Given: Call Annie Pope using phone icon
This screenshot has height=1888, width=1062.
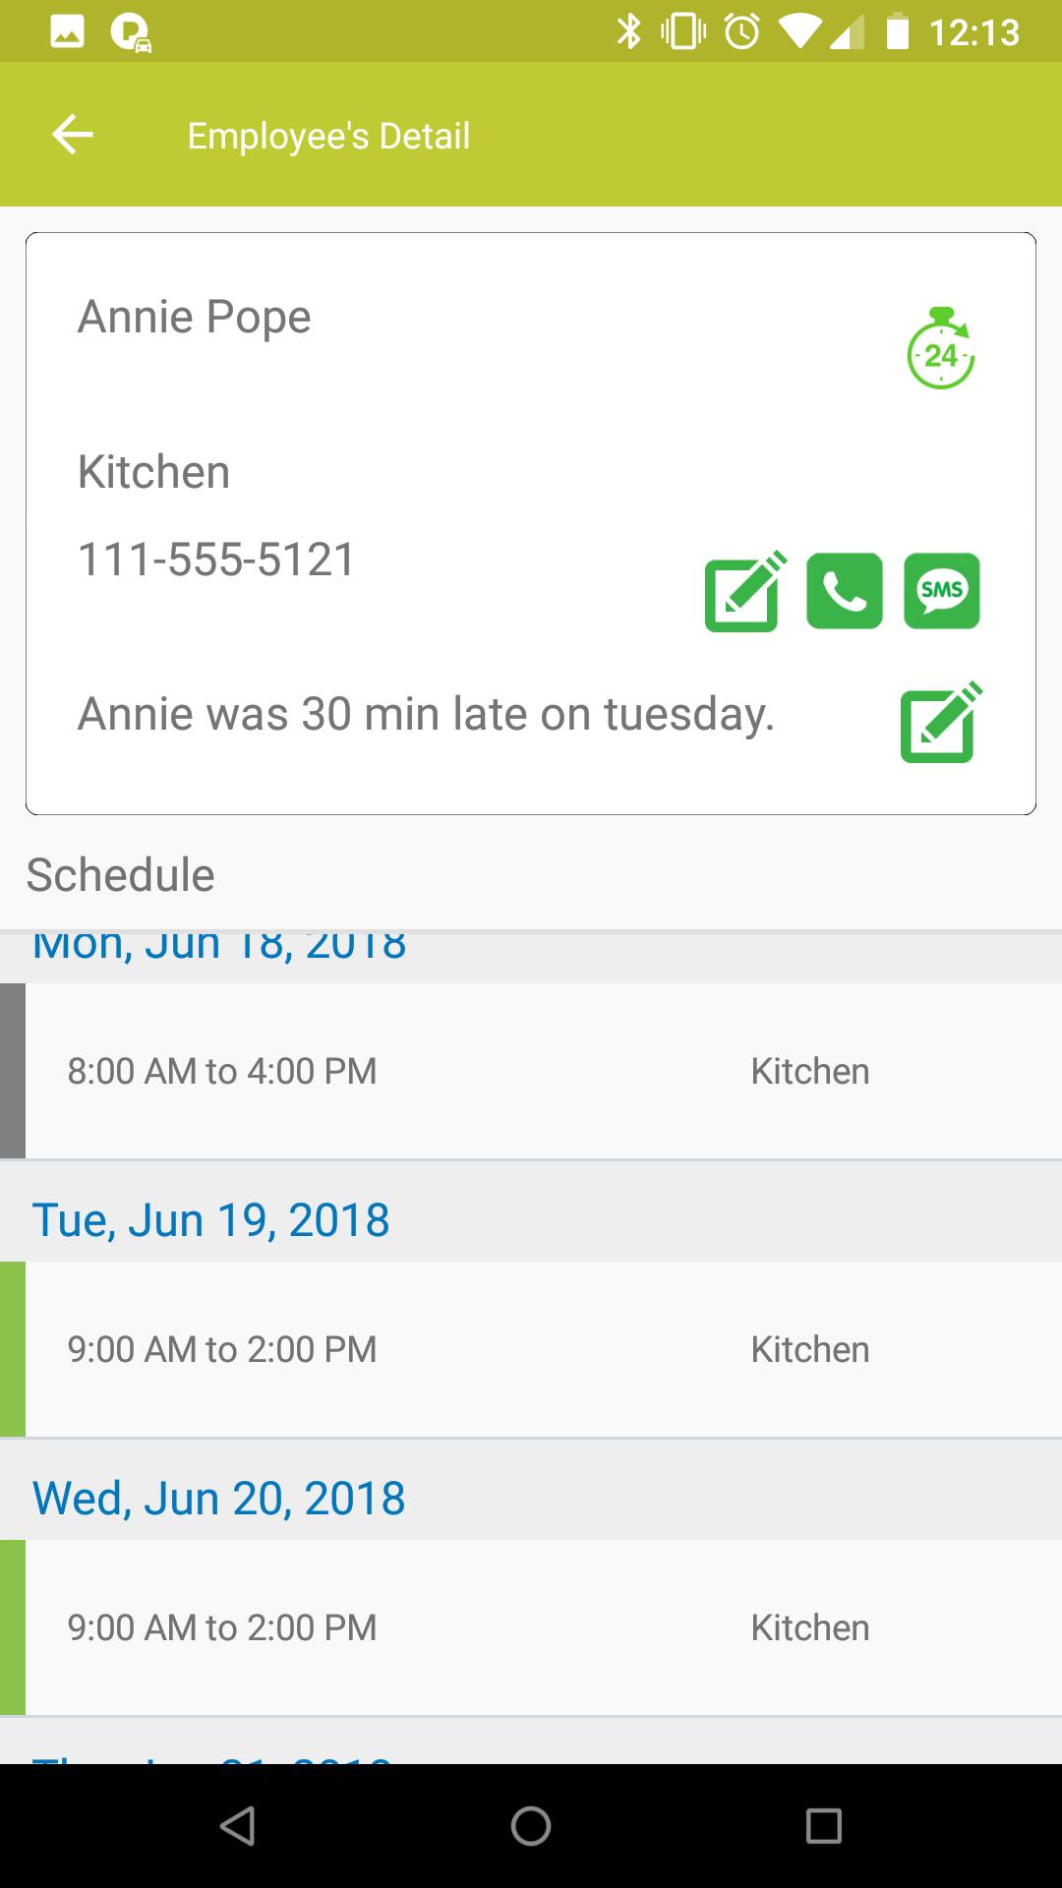Looking at the screenshot, I should click(844, 591).
